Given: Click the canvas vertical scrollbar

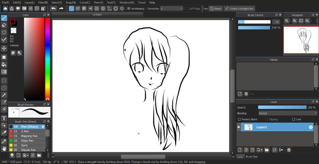Looking at the screenshot, I should click(232, 86).
